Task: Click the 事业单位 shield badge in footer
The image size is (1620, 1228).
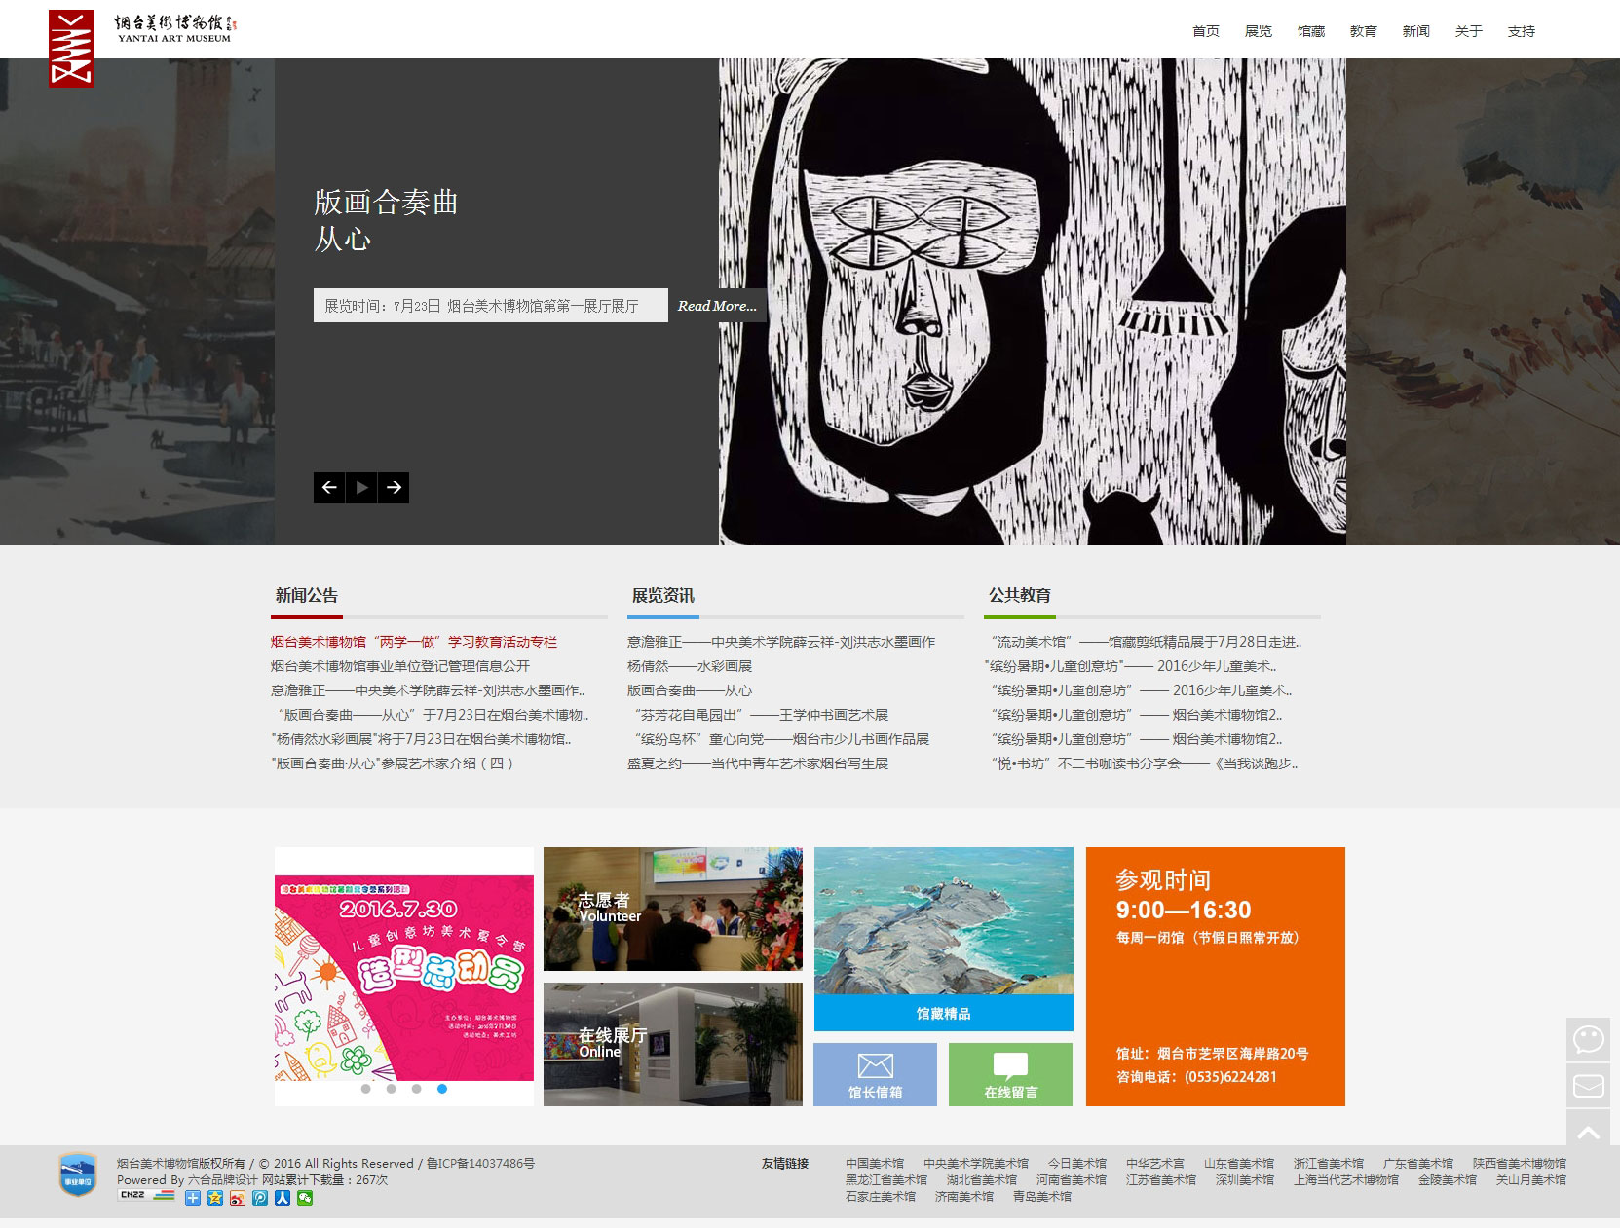Action: 78,1174
